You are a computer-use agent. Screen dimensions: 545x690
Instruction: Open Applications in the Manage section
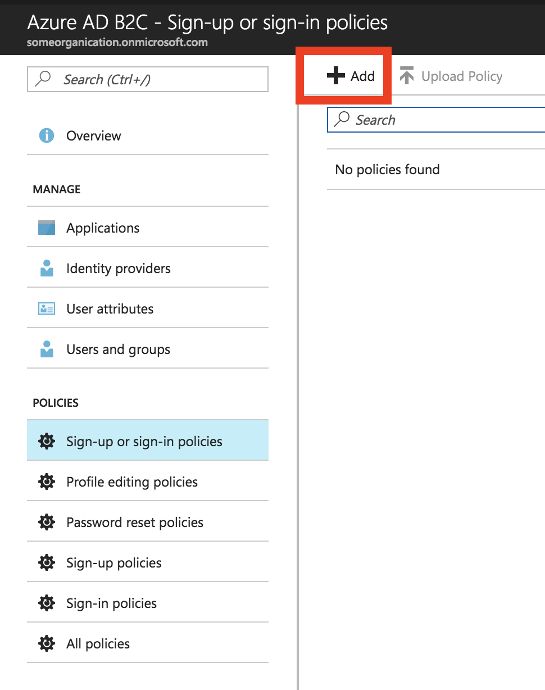click(x=148, y=228)
